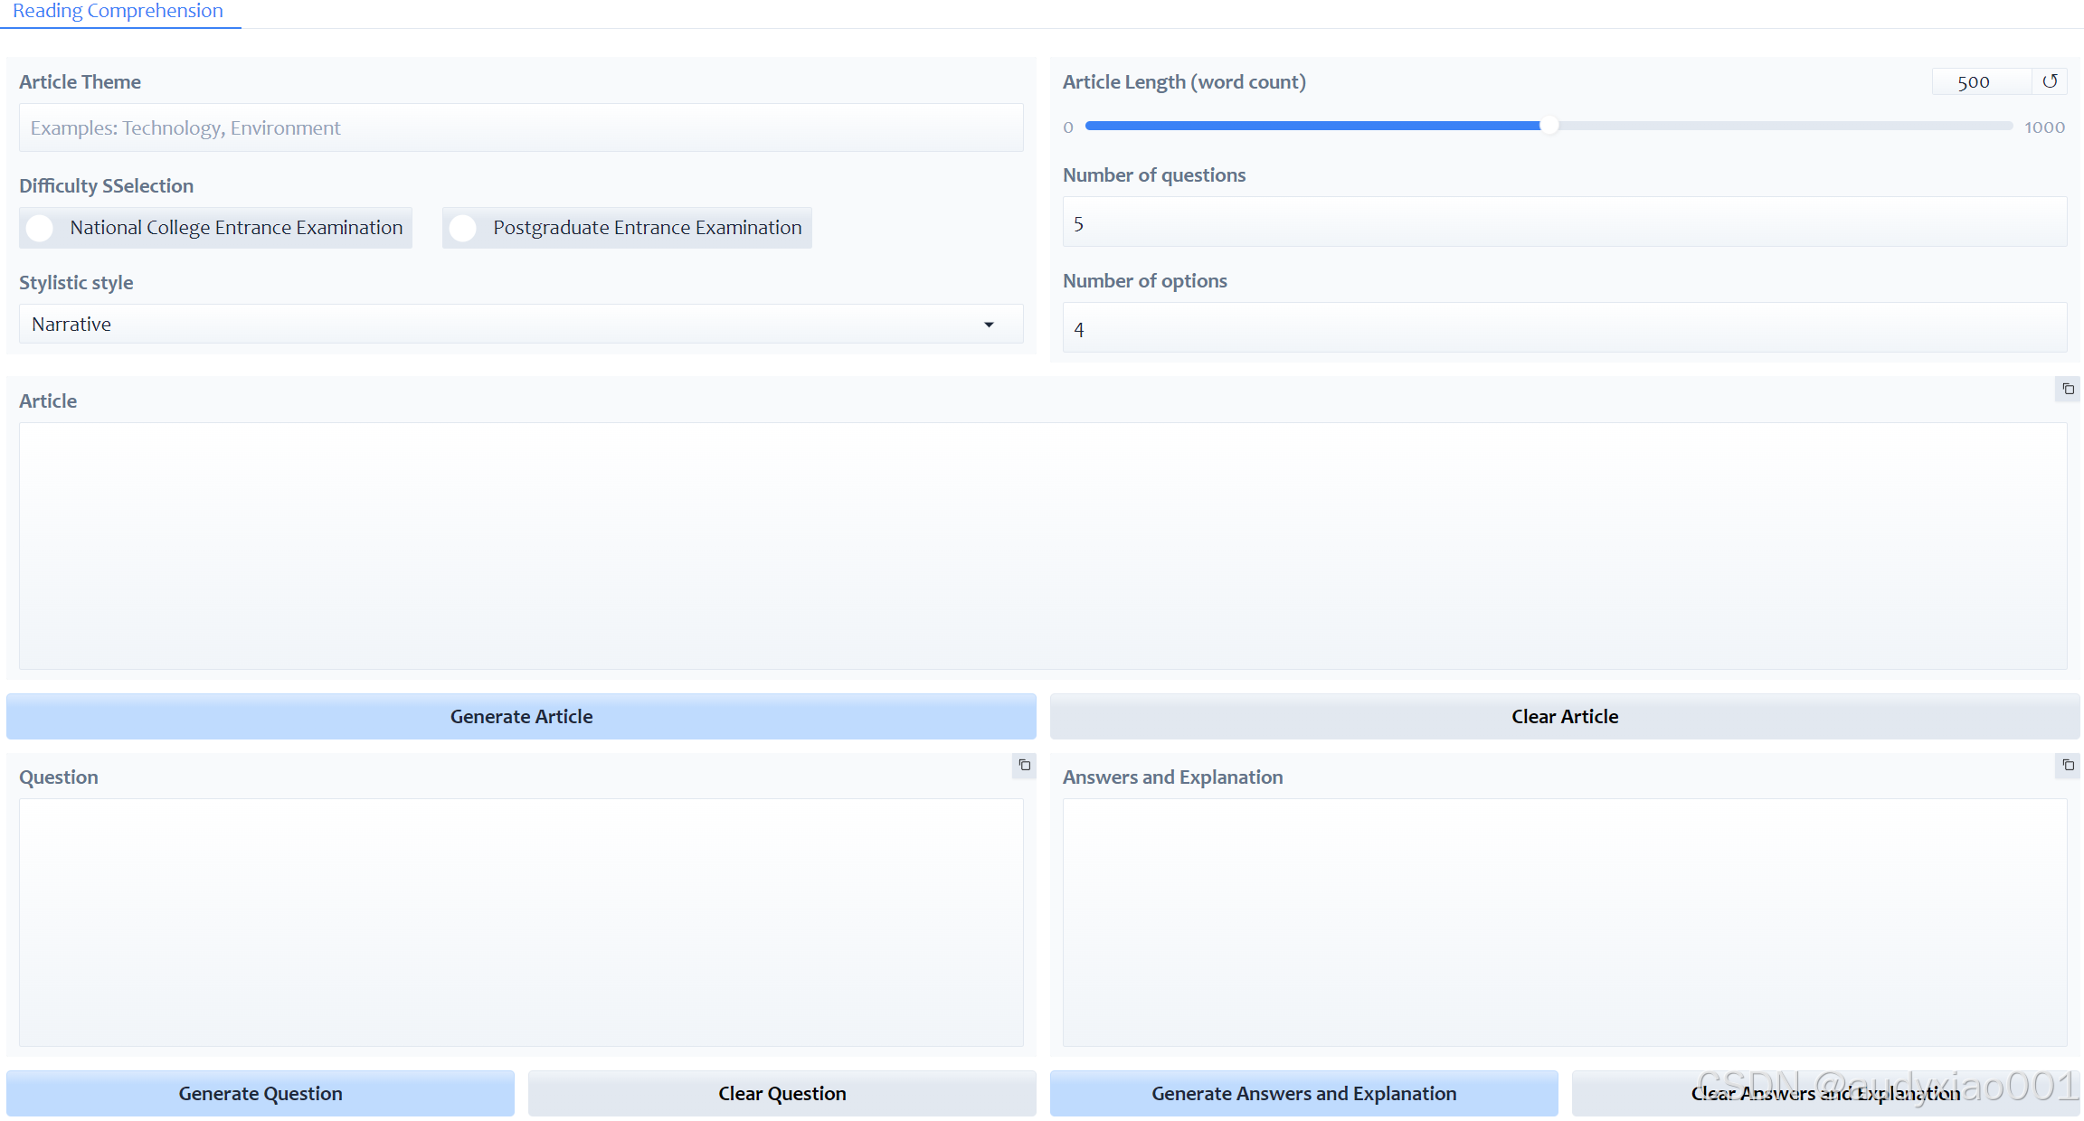
Task: Click the Number of options field
Action: pyautogui.click(x=1564, y=329)
